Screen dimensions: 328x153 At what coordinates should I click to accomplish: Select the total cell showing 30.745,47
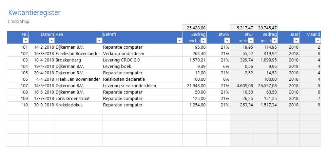point(267,28)
